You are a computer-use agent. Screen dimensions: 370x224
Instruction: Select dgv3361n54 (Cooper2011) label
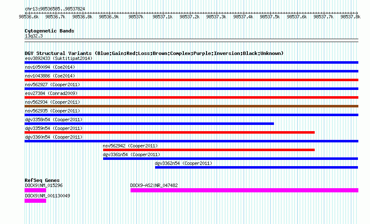(131, 154)
